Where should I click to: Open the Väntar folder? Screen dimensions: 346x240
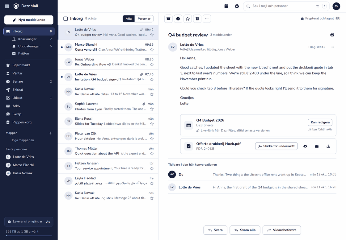(x=29, y=73)
